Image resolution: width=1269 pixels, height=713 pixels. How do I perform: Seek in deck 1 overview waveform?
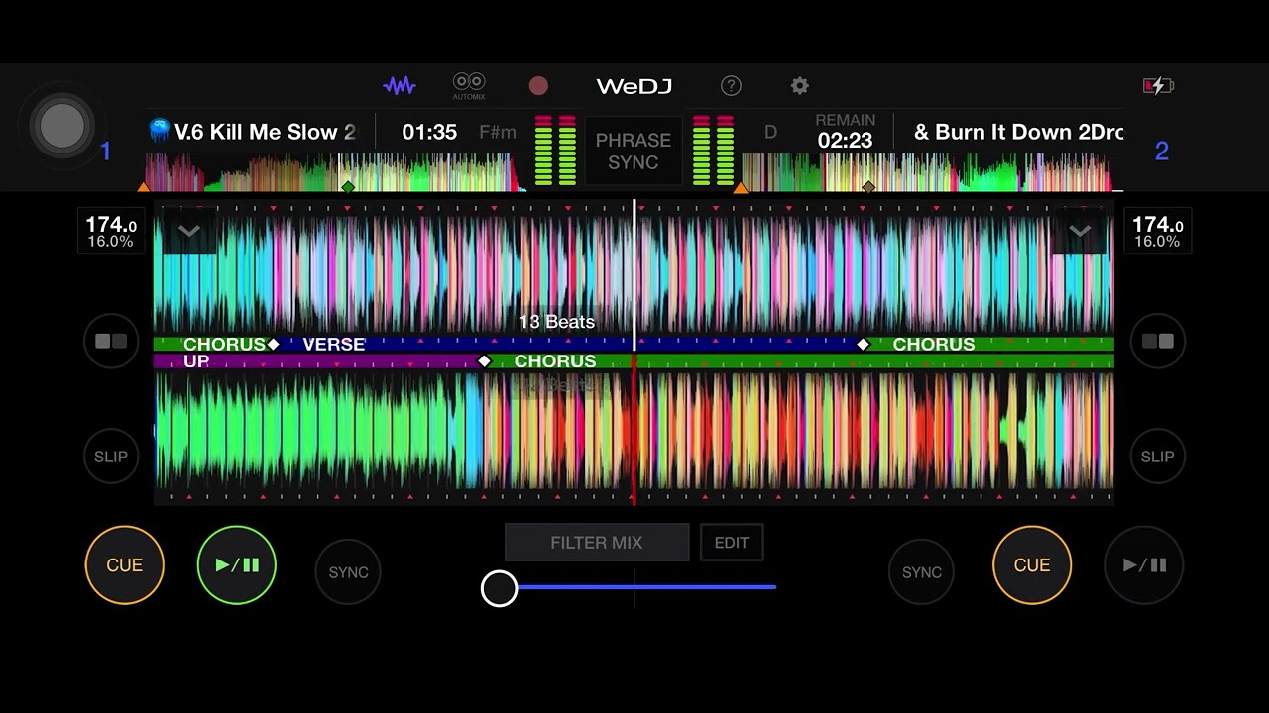click(335, 172)
